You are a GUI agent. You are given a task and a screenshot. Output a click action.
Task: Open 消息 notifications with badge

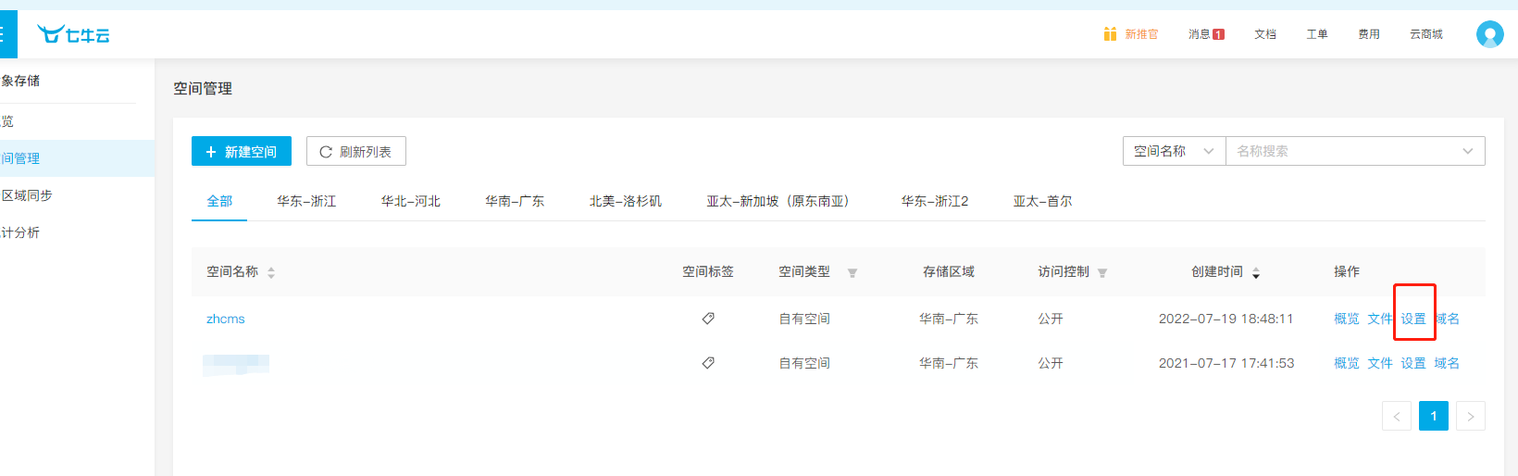(x=1206, y=34)
